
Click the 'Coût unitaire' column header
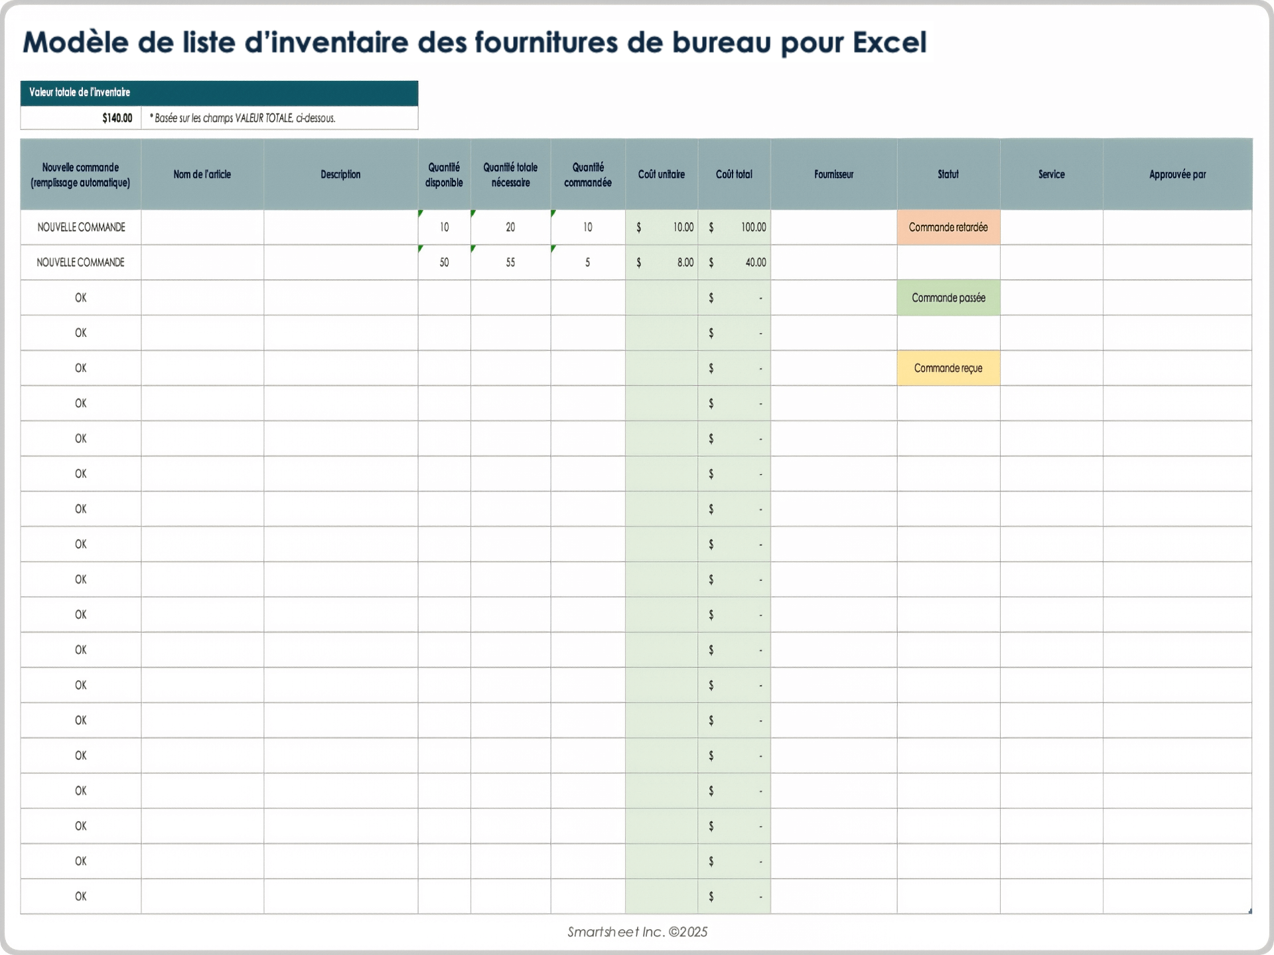tap(662, 174)
